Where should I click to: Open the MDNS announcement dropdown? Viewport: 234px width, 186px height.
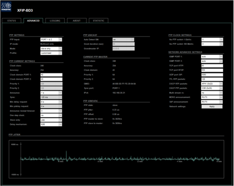point(212,97)
